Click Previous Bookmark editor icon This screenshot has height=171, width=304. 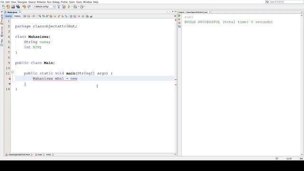(x=59, y=16)
